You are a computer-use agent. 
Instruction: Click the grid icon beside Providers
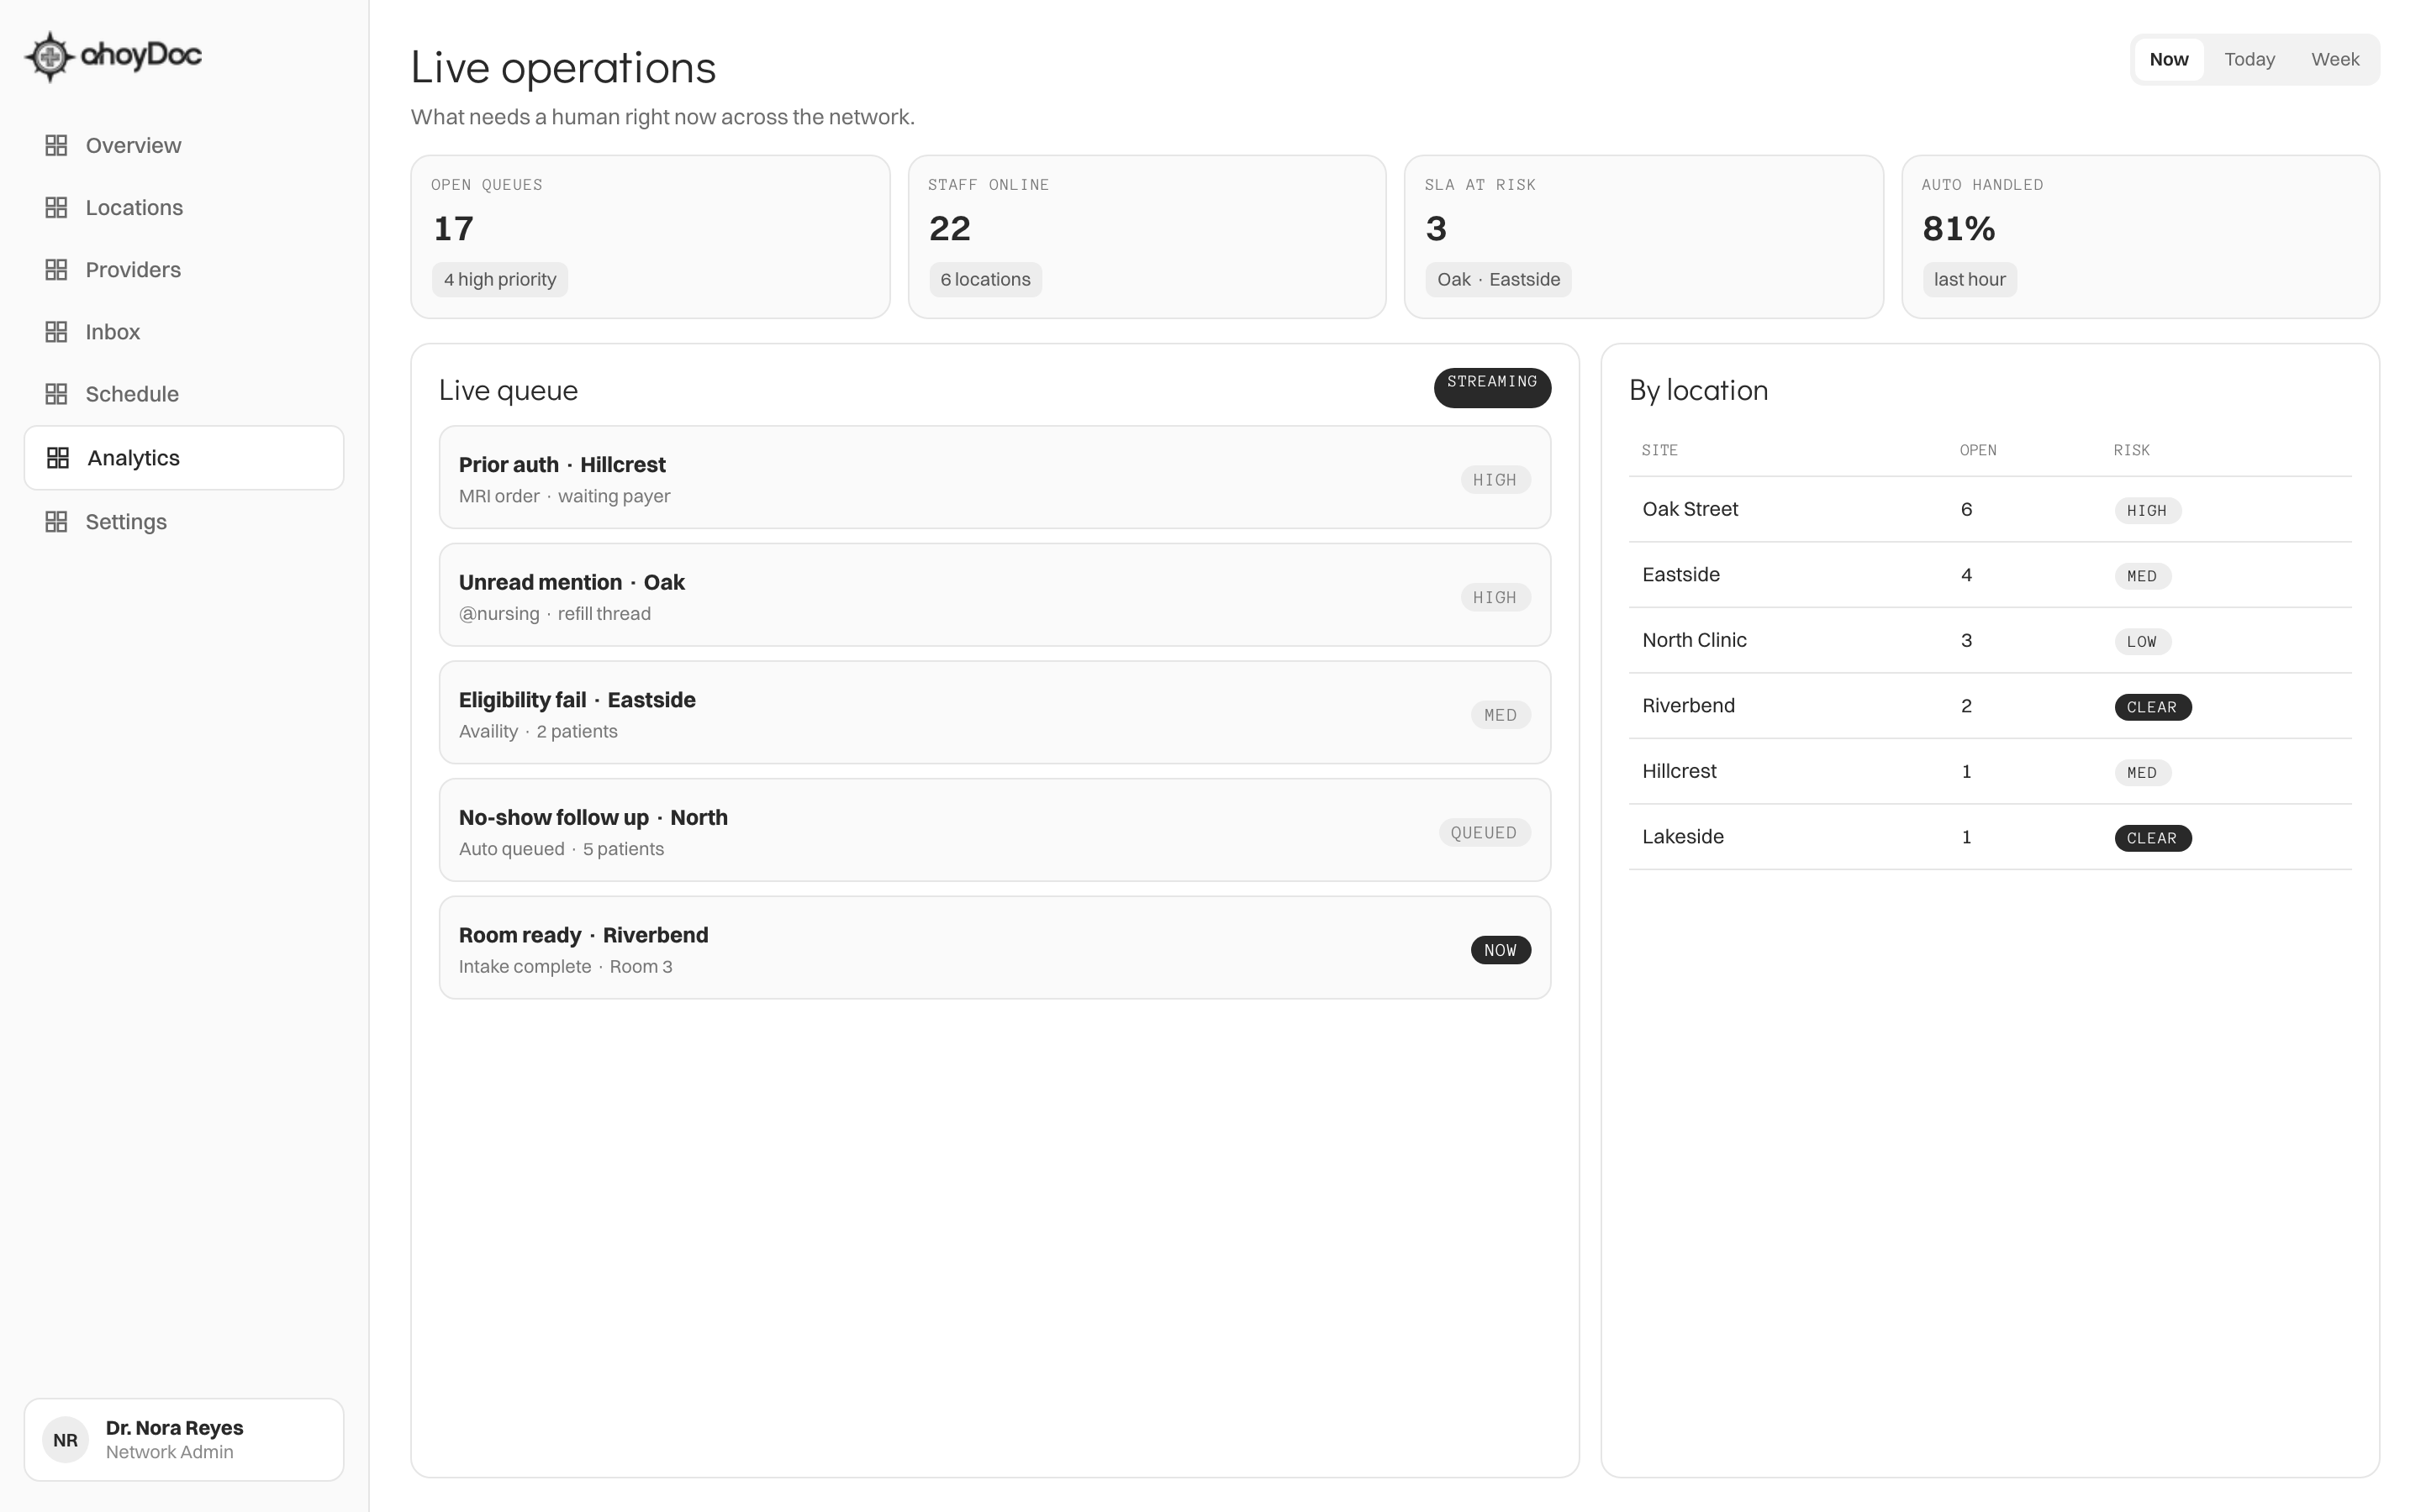pyautogui.click(x=56, y=270)
